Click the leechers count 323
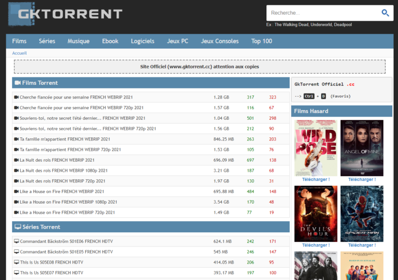The image size is (398, 280). (273, 97)
